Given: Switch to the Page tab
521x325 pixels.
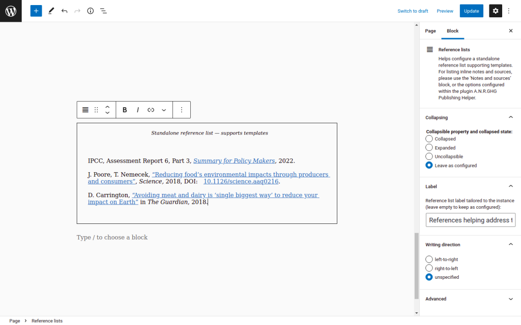Looking at the screenshot, I should tap(430, 31).
